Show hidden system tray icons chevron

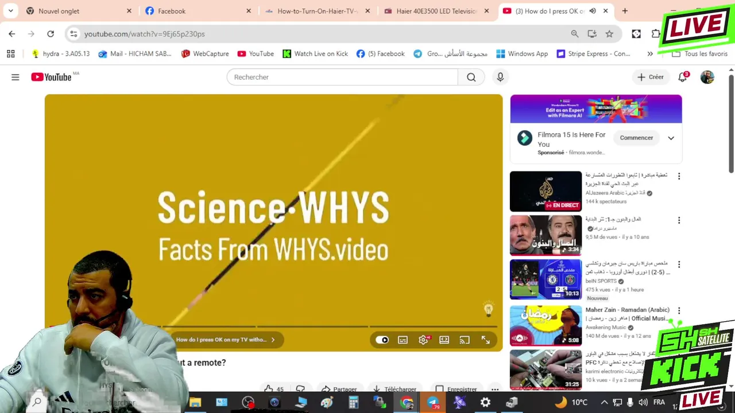tap(604, 403)
